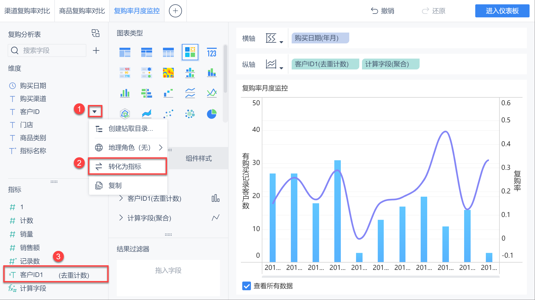Image resolution: width=535 pixels, height=300 pixels.
Task: Select the pie chart type icon
Action: (x=212, y=114)
